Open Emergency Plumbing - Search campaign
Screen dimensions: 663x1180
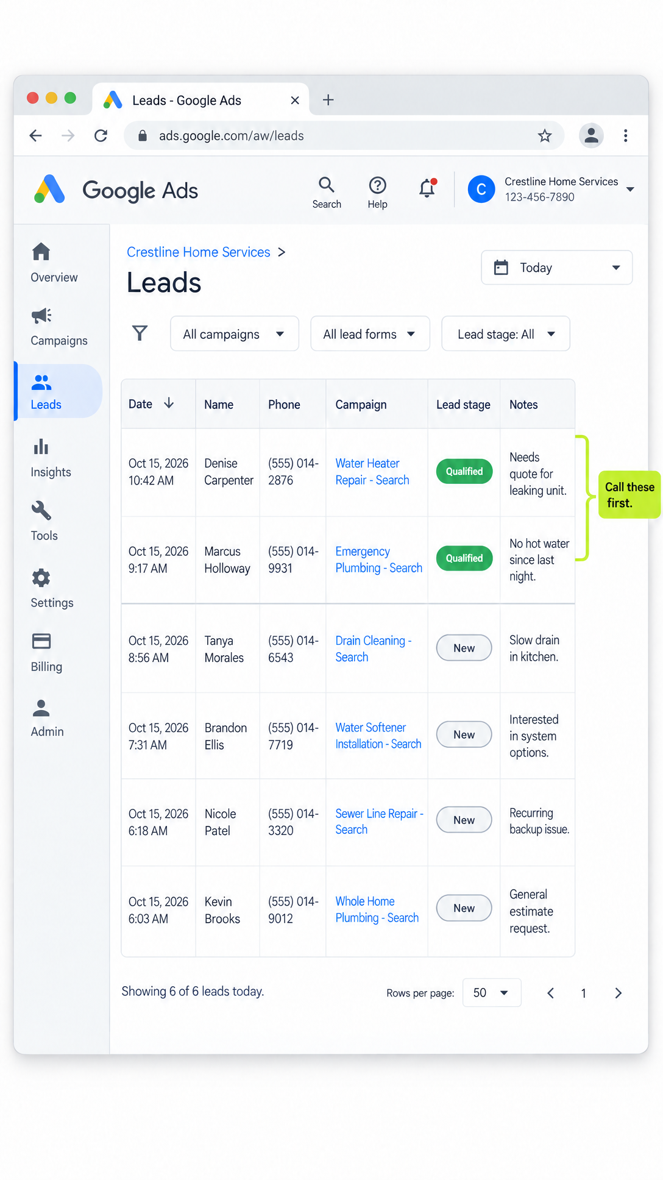378,560
